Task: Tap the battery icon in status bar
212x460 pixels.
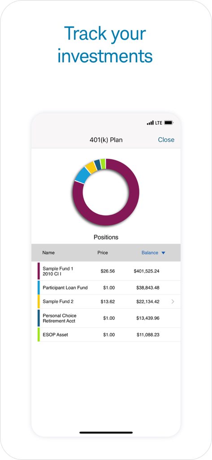Action: [169, 123]
